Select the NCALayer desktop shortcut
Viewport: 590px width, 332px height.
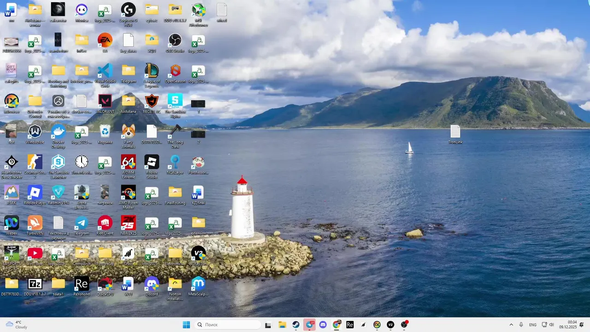point(175,165)
